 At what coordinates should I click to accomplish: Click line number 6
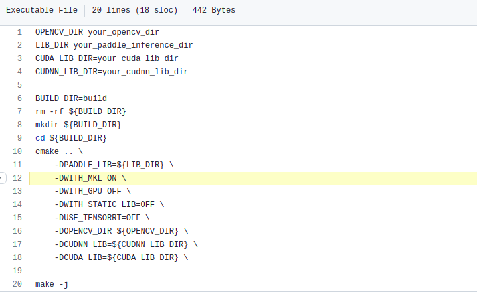(19, 98)
